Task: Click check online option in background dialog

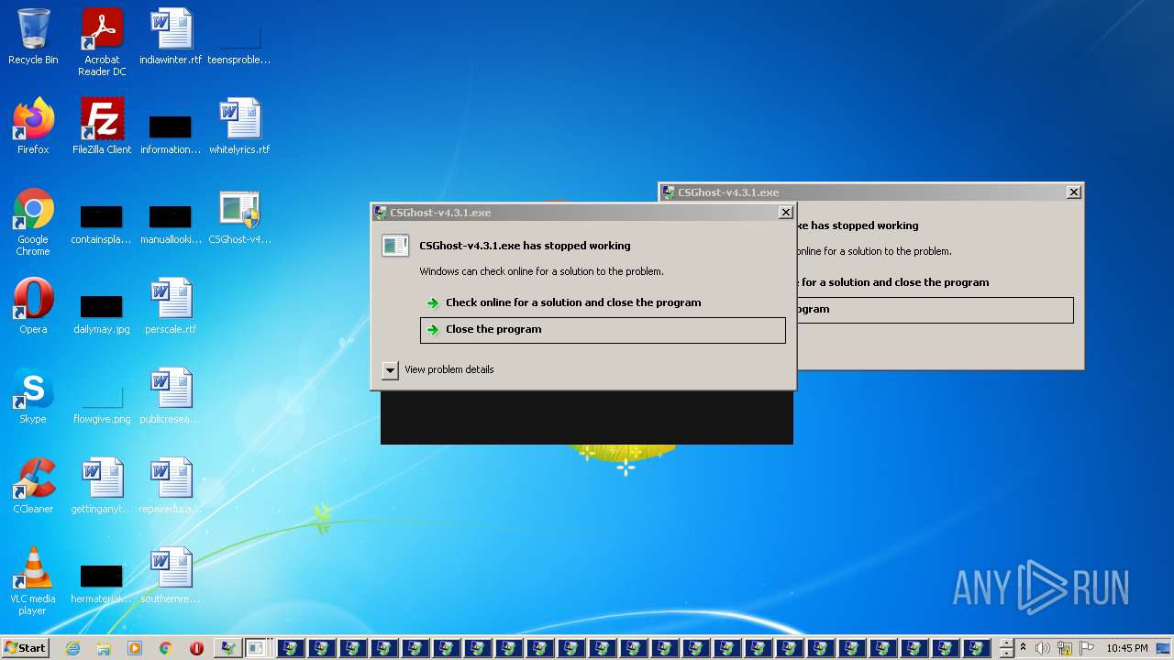Action: [x=893, y=282]
